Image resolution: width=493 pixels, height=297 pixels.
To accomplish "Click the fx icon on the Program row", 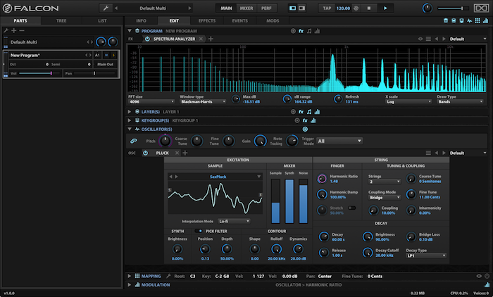I will (x=301, y=31).
